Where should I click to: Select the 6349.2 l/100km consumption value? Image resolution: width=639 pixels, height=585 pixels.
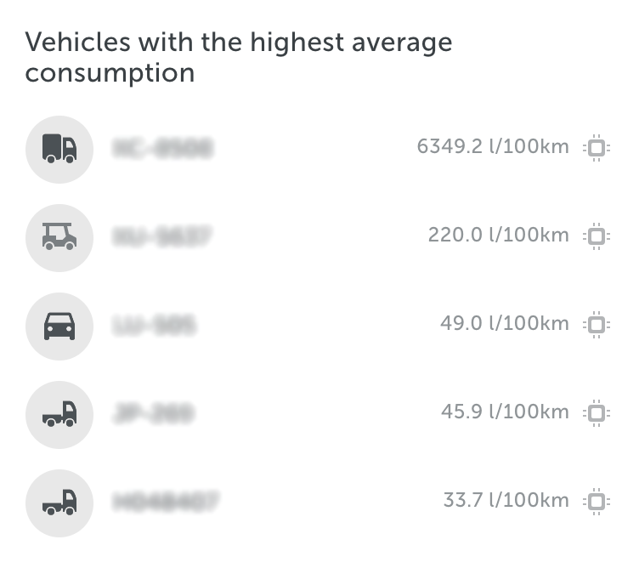[493, 146]
